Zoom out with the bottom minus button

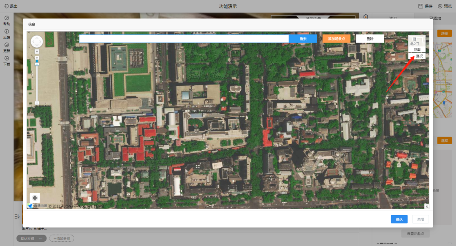(x=37, y=103)
